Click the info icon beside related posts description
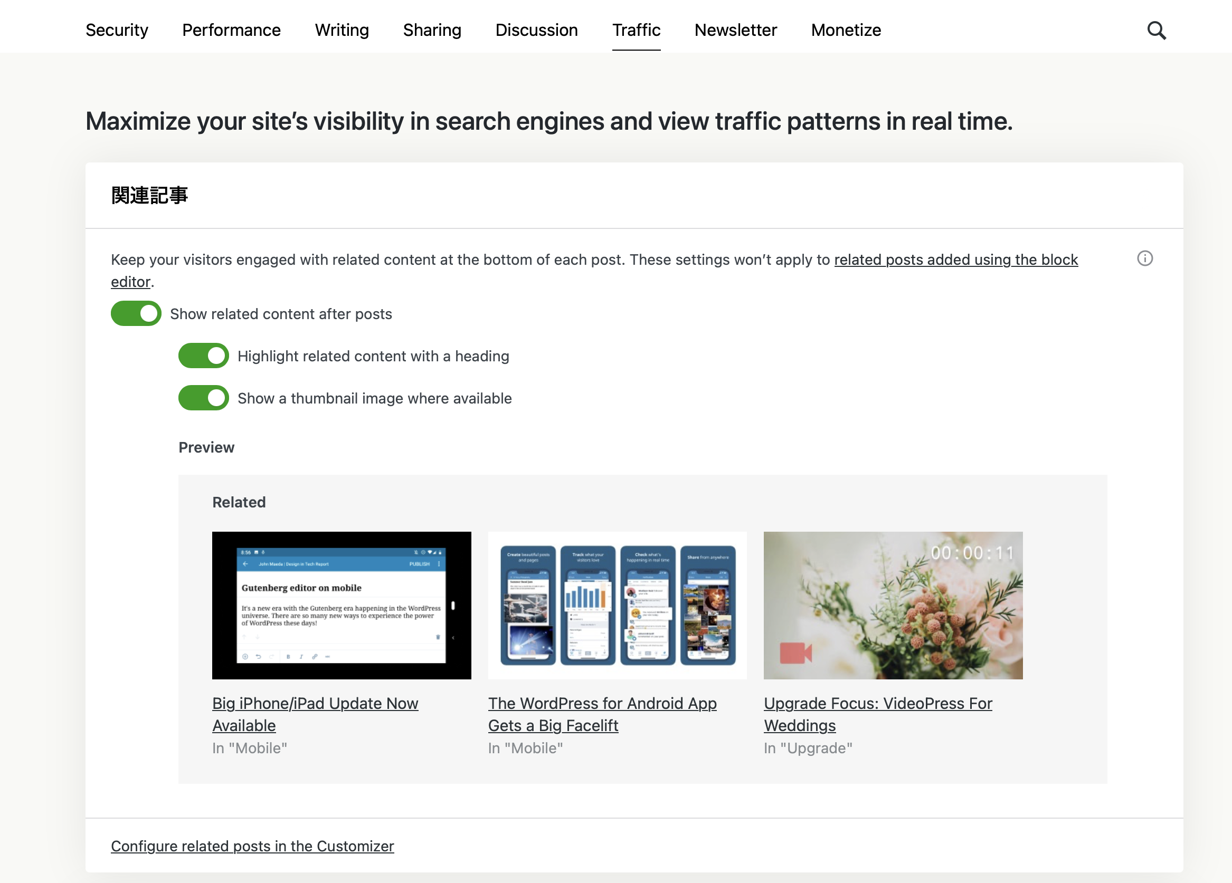The width and height of the screenshot is (1232, 883). [x=1144, y=258]
